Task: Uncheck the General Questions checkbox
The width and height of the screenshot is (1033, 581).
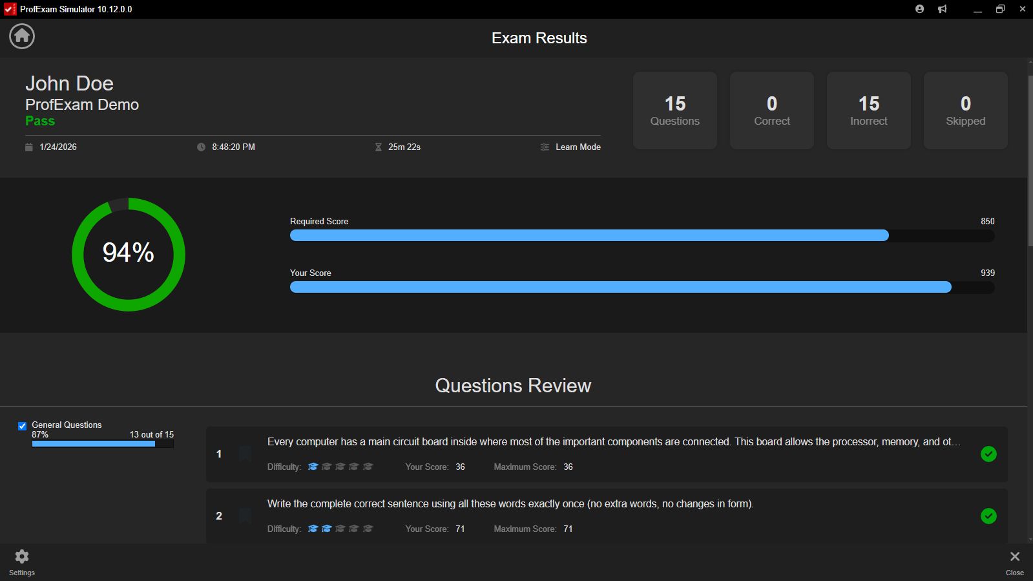Action: pos(23,426)
